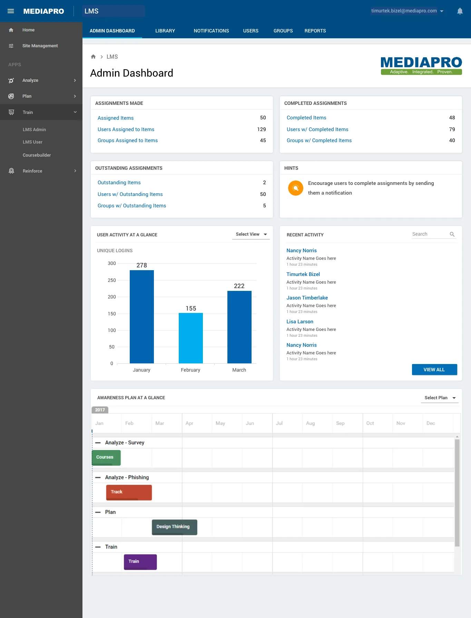Click the red Track timeline block
The width and height of the screenshot is (471, 618).
[129, 492]
